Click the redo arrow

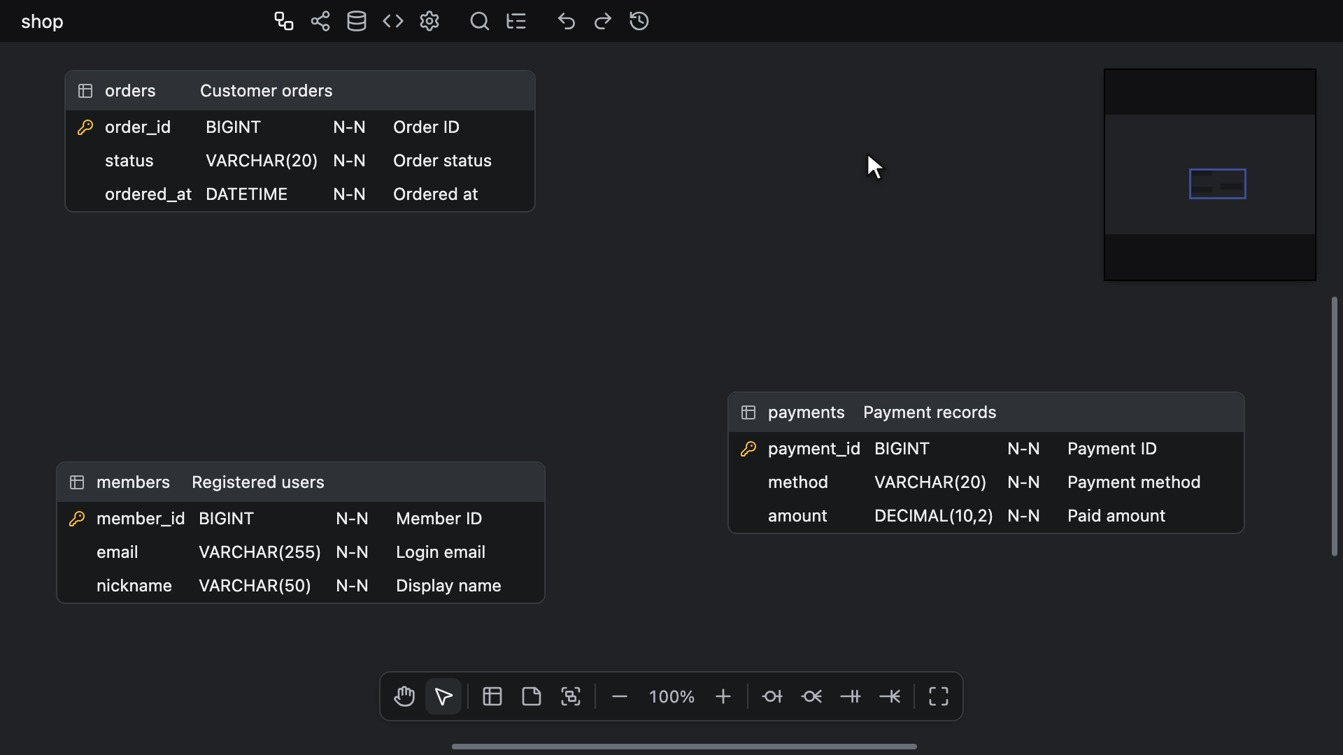[x=603, y=21]
